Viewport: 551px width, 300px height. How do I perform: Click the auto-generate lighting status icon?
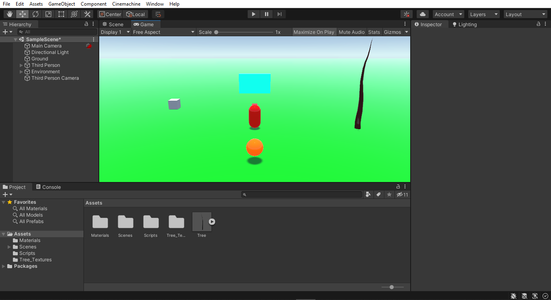coord(535,296)
